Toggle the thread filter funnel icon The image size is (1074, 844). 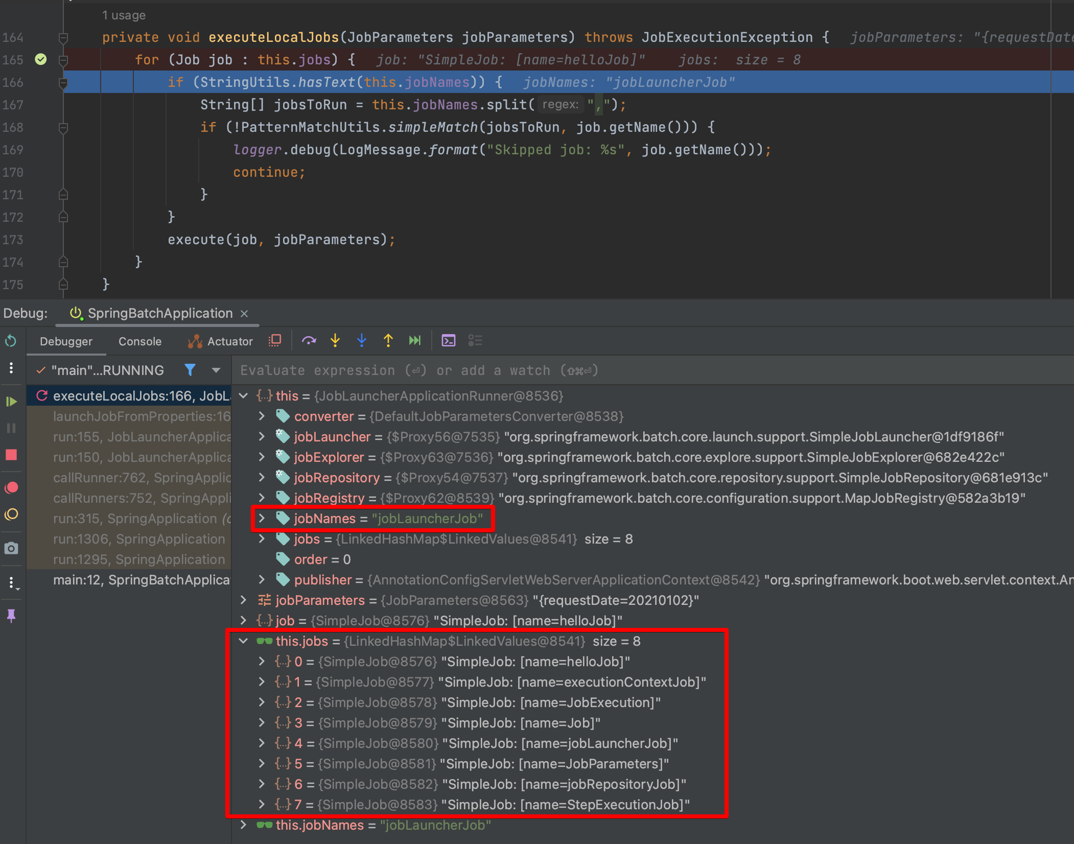tap(190, 370)
